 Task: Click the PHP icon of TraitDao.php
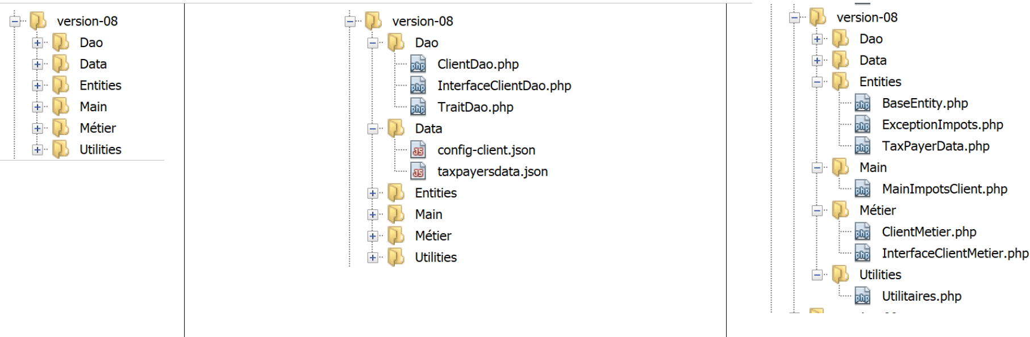point(418,107)
